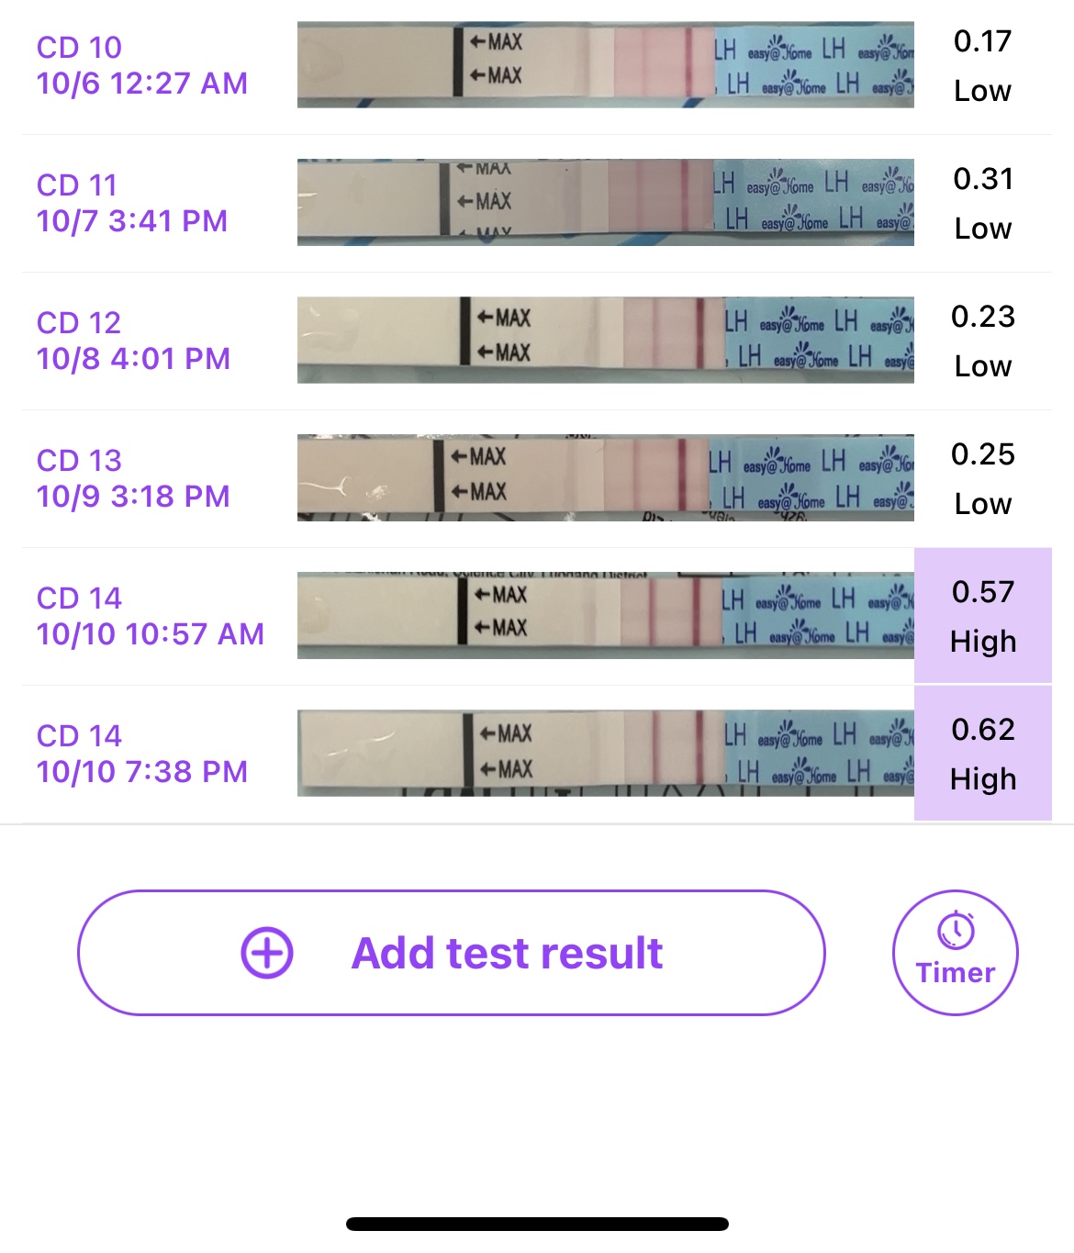This screenshot has width=1074, height=1253.
Task: Open the CD 10 test strip photo
Action: tap(605, 65)
